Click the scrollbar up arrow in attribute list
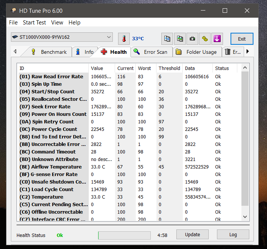 point(245,68)
